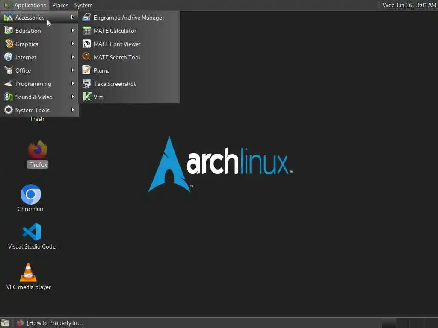This screenshot has width=438, height=328.
Task: Expand the System Tools submenu arrow
Action: coord(73,110)
